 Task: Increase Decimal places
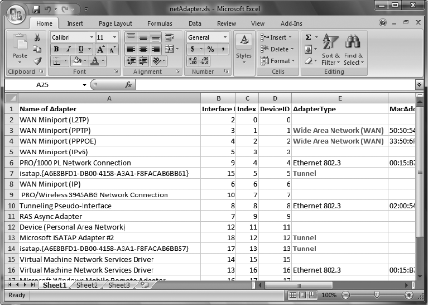pos(193,61)
